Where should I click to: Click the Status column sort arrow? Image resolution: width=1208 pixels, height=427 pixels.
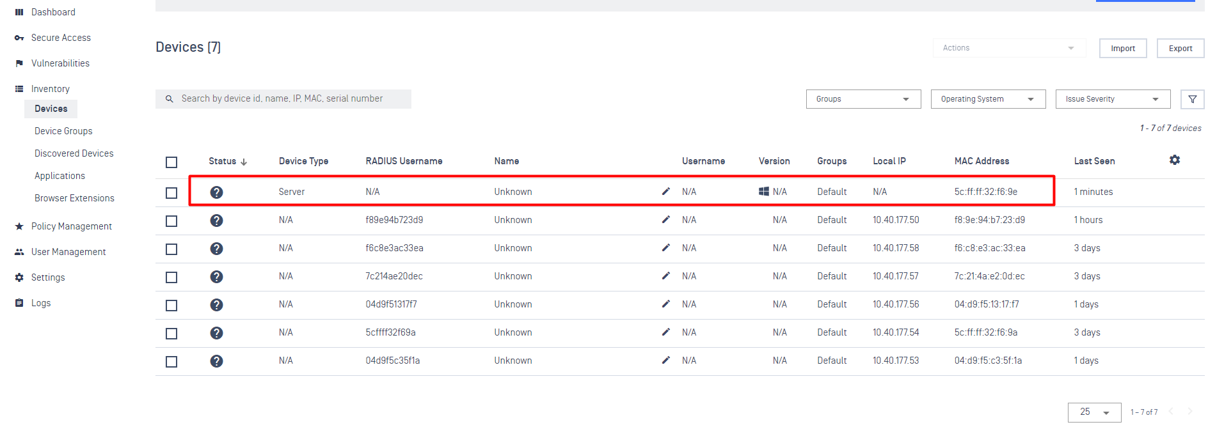pos(244,162)
